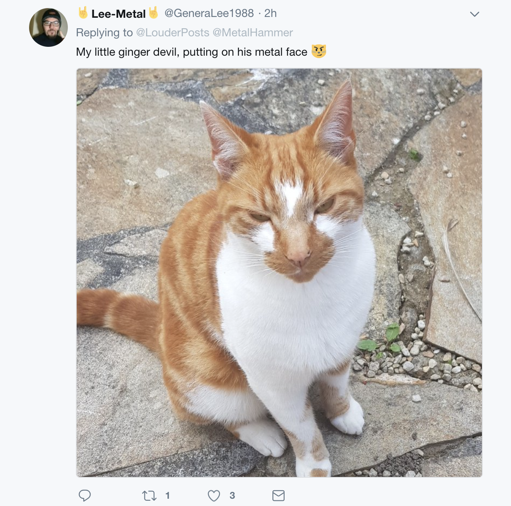511x506 pixels.
Task: Open the tweet via the 2h timestamp
Action: tap(270, 13)
